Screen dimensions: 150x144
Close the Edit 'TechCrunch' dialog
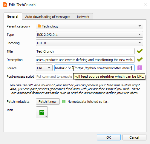pos(145,4)
